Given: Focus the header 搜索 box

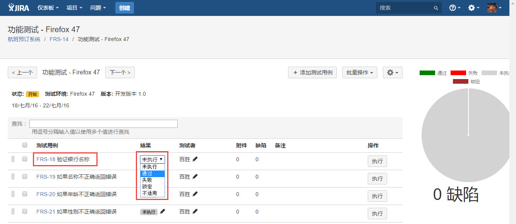Looking at the screenshot, I should (x=408, y=8).
